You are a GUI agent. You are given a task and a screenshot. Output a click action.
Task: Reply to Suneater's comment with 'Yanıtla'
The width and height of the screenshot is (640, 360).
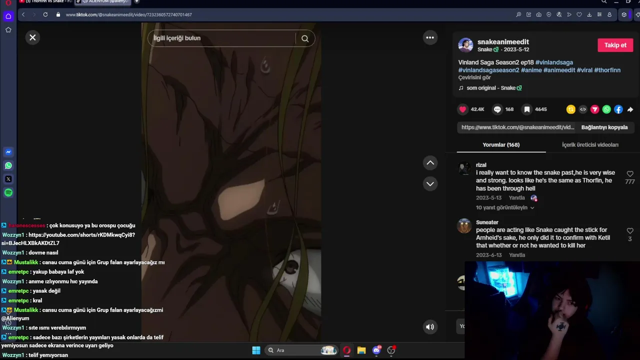tap(517, 255)
